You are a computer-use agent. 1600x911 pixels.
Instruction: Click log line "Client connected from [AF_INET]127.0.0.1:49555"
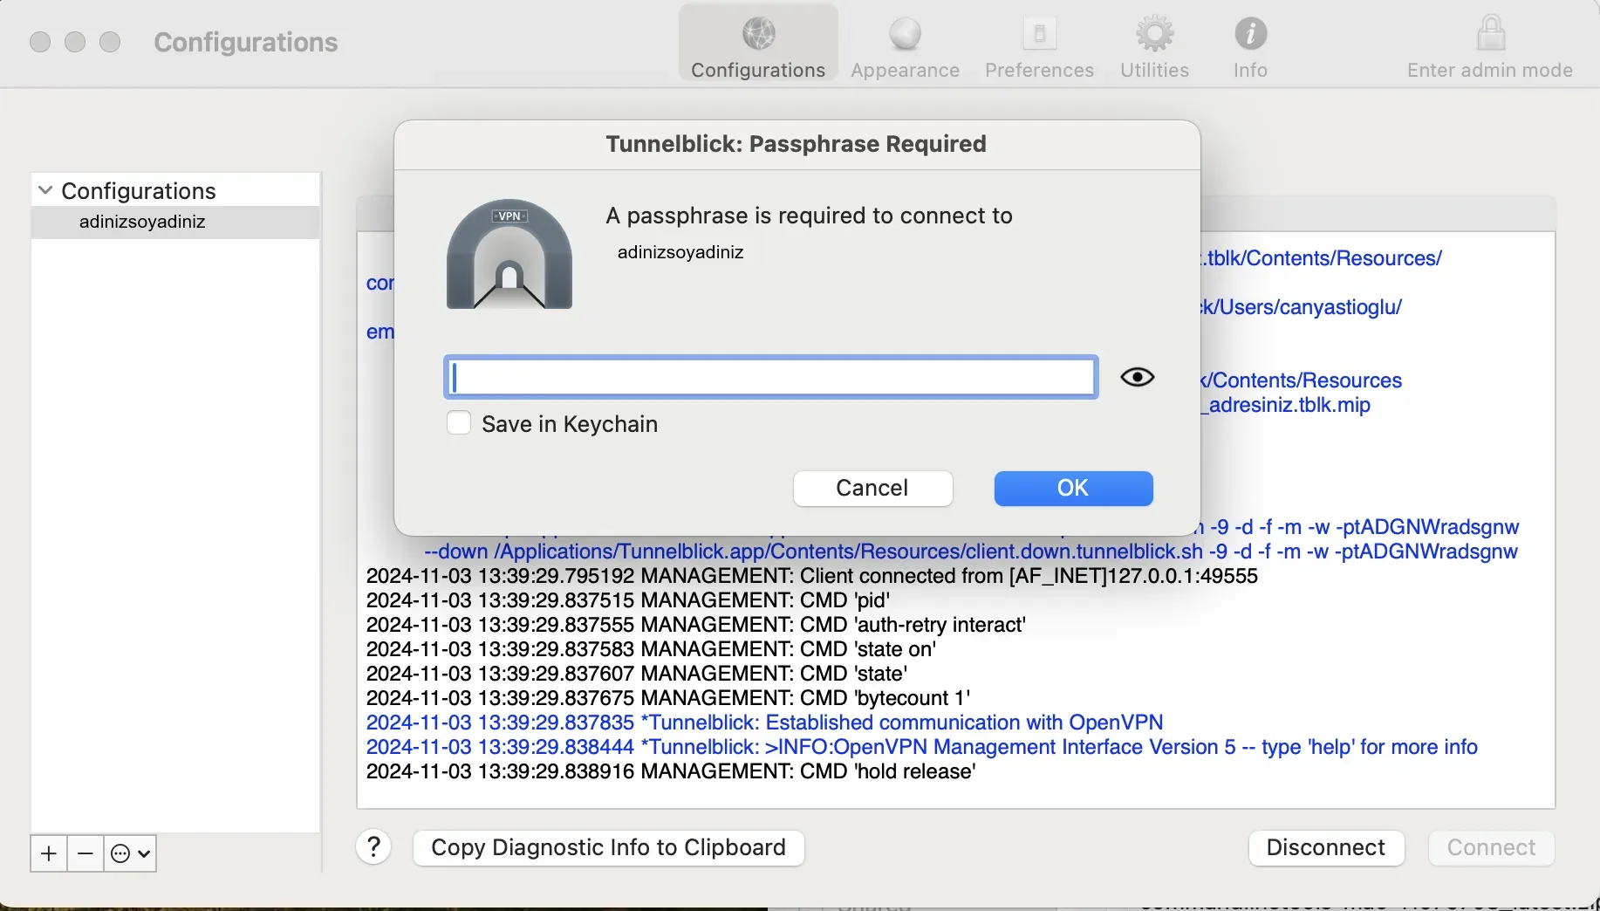812,576
